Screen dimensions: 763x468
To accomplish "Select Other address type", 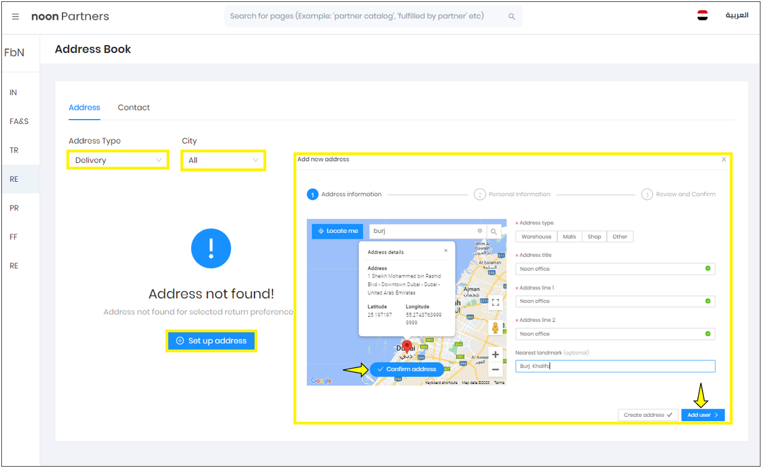I will pyautogui.click(x=620, y=237).
